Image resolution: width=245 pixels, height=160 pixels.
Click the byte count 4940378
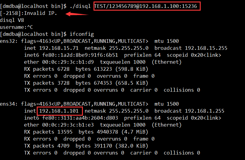(107, 132)
